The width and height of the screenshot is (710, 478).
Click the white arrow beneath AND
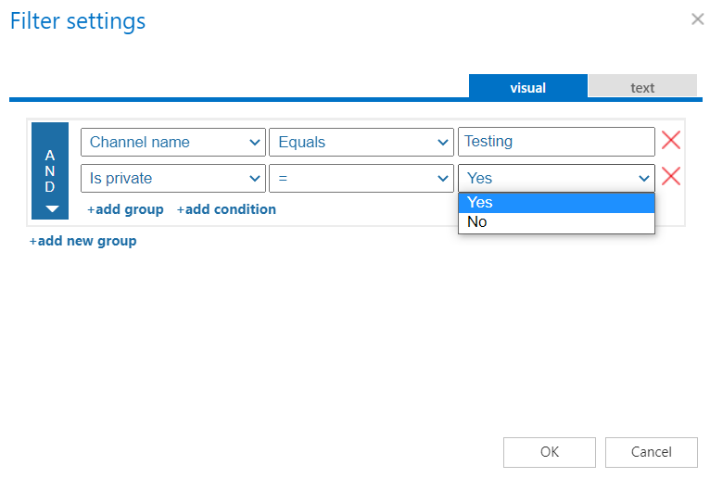click(x=51, y=209)
